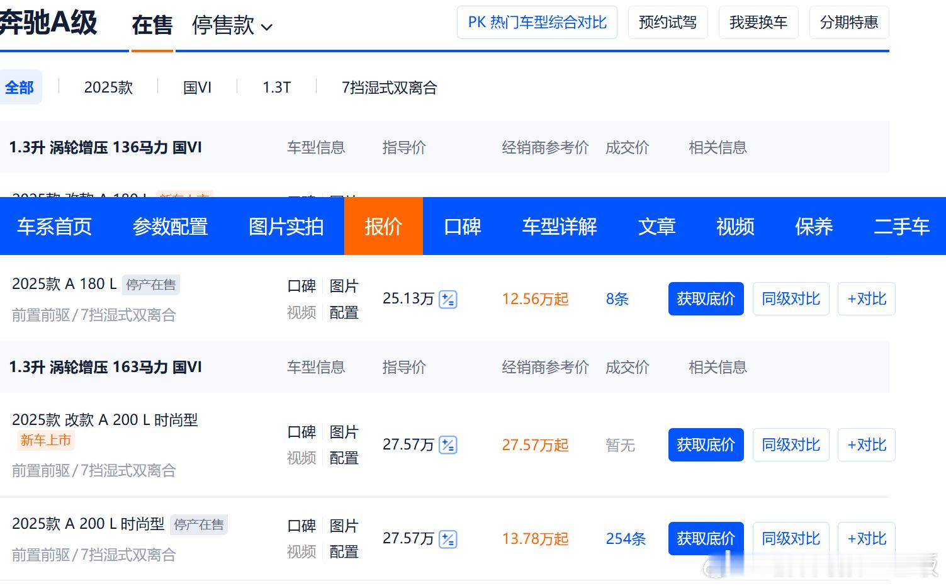View the 254条 transaction prices
This screenshot has height=588, width=946.
coord(626,539)
